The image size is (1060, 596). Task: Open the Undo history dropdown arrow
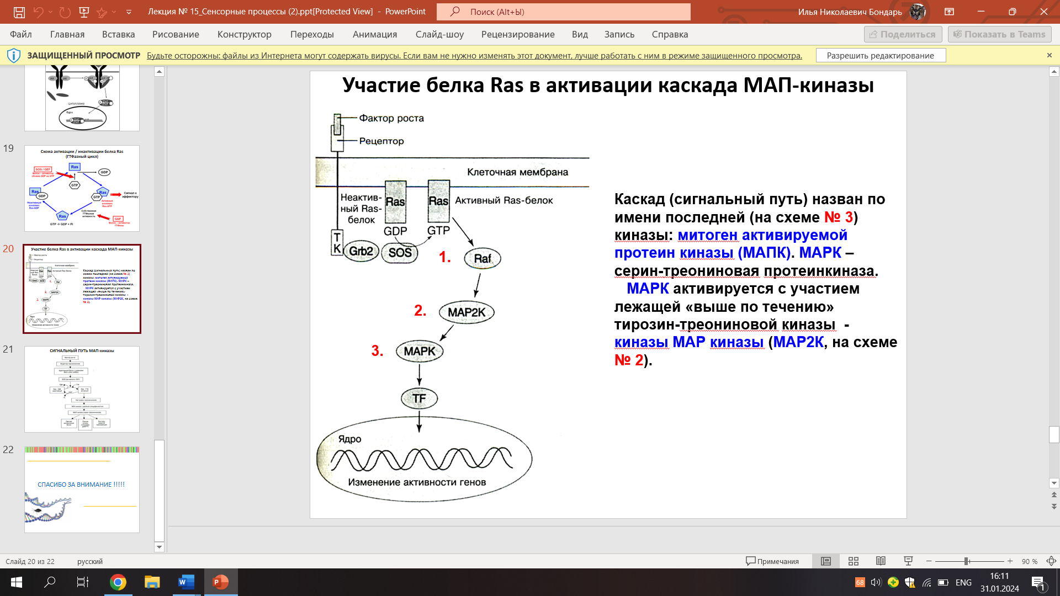pyautogui.click(x=50, y=12)
